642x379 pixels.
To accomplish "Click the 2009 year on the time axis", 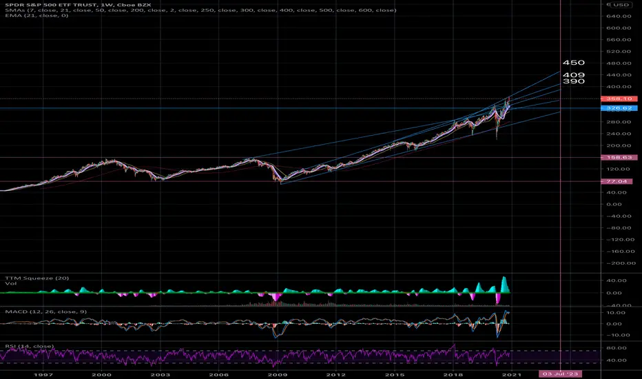I will [x=277, y=374].
